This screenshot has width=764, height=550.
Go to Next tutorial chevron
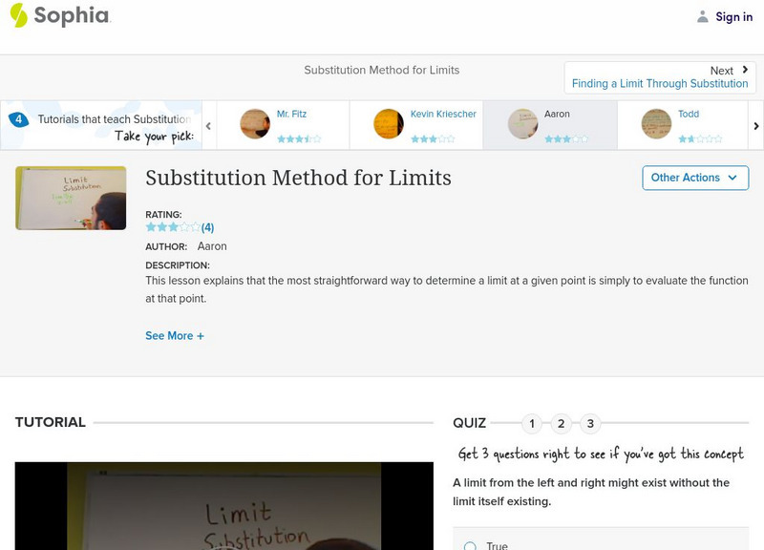[745, 70]
